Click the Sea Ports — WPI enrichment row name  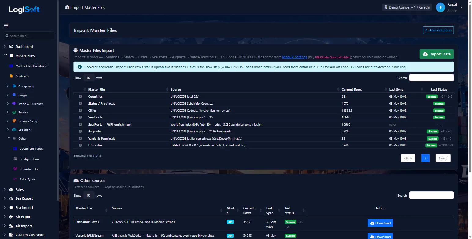[110, 124]
